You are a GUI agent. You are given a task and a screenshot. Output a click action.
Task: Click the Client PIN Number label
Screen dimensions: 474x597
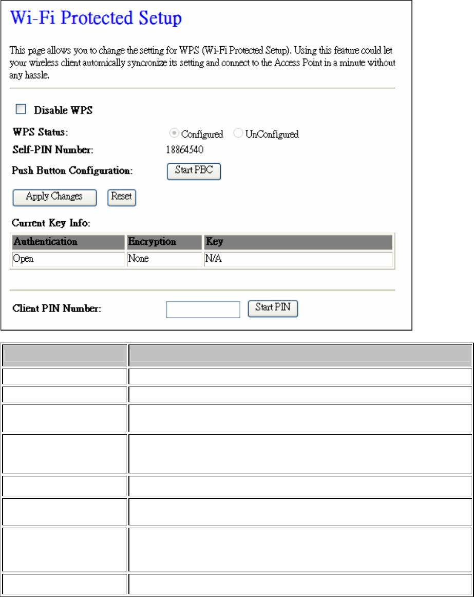click(x=57, y=309)
